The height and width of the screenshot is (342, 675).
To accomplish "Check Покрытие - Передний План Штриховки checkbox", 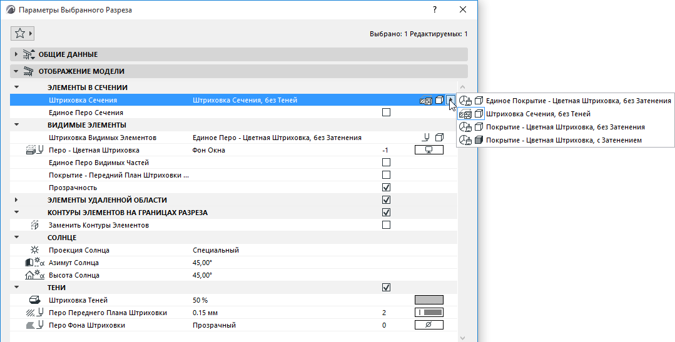I will pyautogui.click(x=386, y=174).
